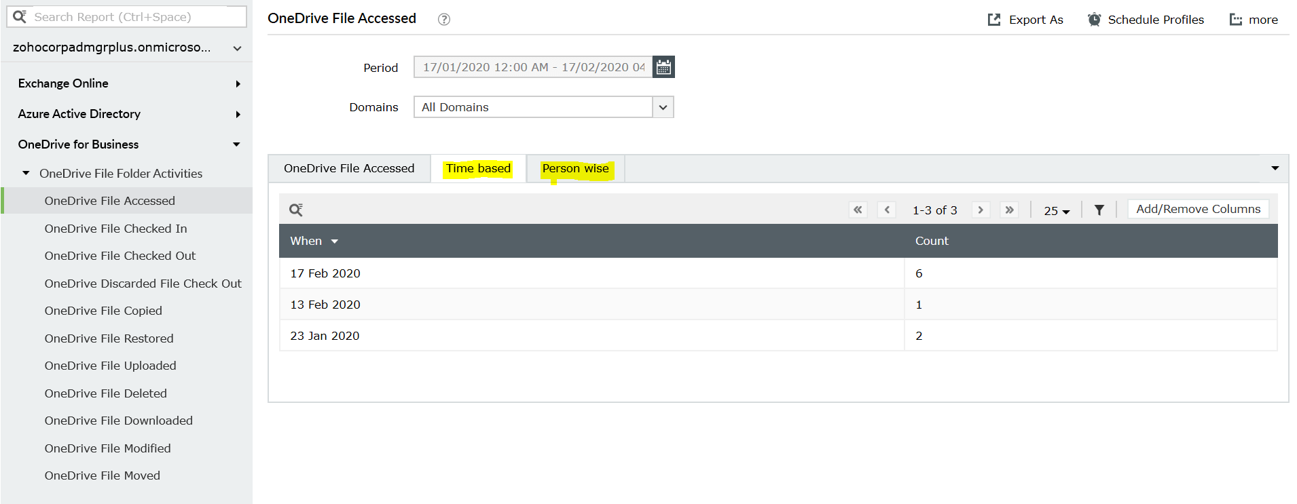Screen dimensions: 1297x504
Task: Focus the Search Report input field
Action: click(x=126, y=17)
